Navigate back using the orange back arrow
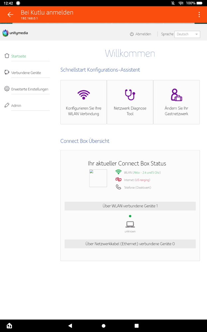The image size is (207, 332). click(x=10, y=15)
